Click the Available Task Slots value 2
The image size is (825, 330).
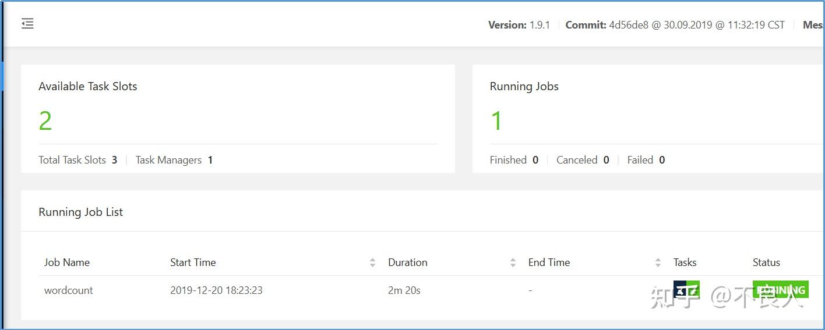point(45,121)
